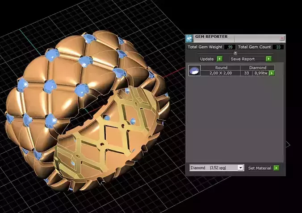Click the GEM REPORTER title bar

[x=236, y=38]
